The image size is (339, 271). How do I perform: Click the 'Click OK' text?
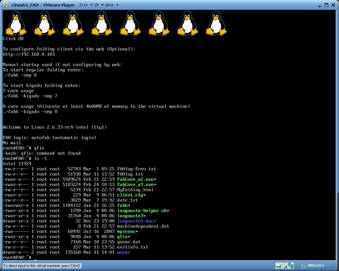click(x=13, y=38)
